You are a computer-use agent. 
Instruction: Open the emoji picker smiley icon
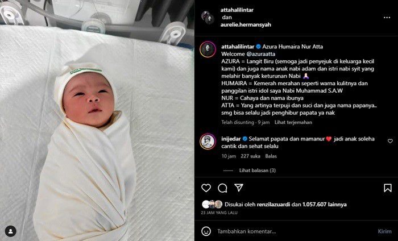pyautogui.click(x=206, y=231)
